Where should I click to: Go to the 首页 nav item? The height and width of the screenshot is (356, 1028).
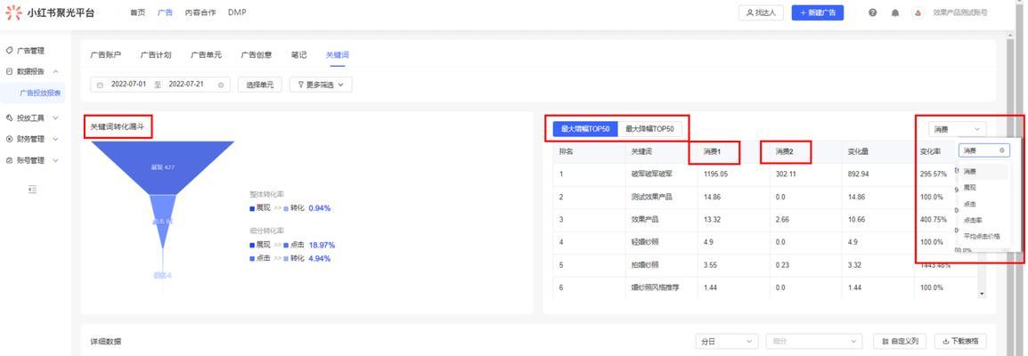point(138,12)
